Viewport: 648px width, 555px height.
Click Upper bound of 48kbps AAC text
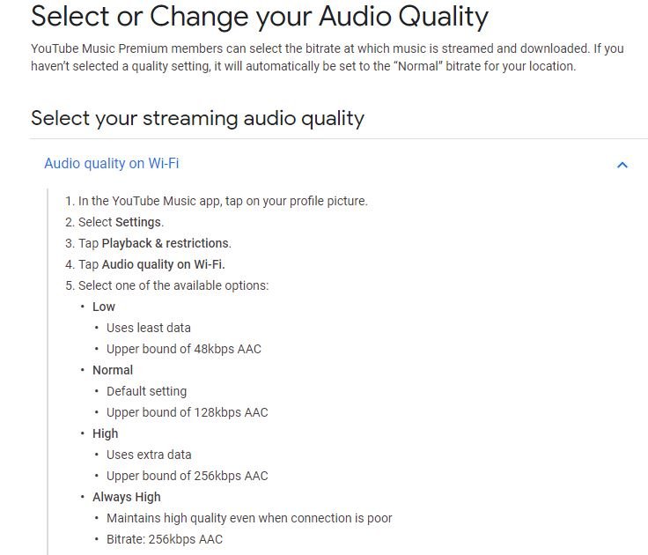tap(184, 349)
